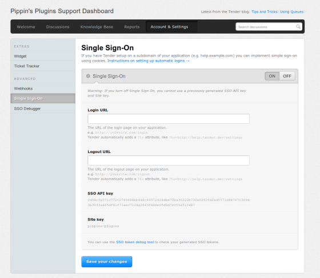The height and width of the screenshot is (278, 320).
Task: Click the Single Sign-On gear icon
Action: coord(88,76)
